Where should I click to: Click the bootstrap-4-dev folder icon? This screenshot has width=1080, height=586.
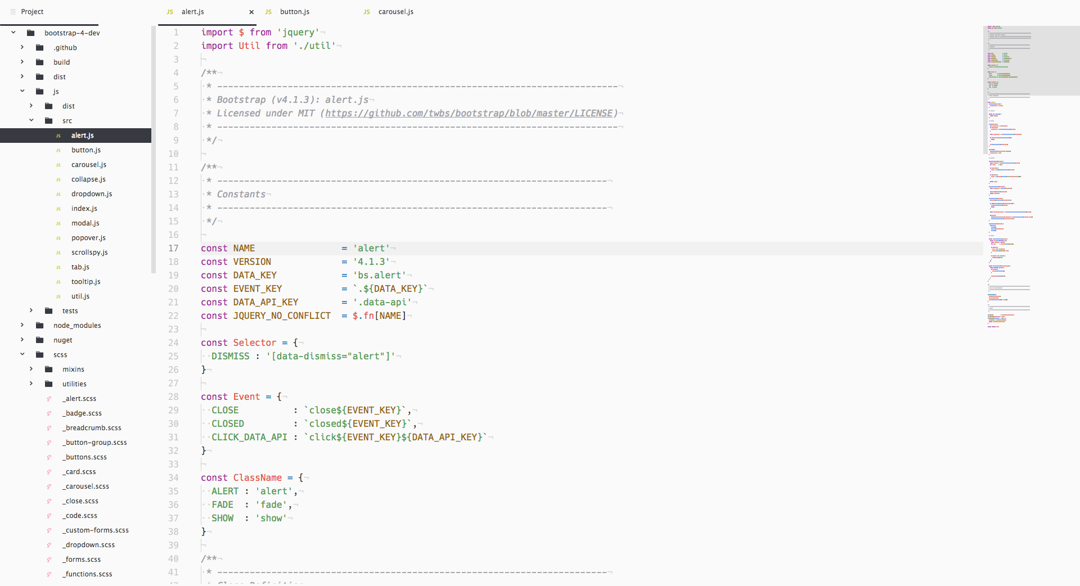point(31,33)
